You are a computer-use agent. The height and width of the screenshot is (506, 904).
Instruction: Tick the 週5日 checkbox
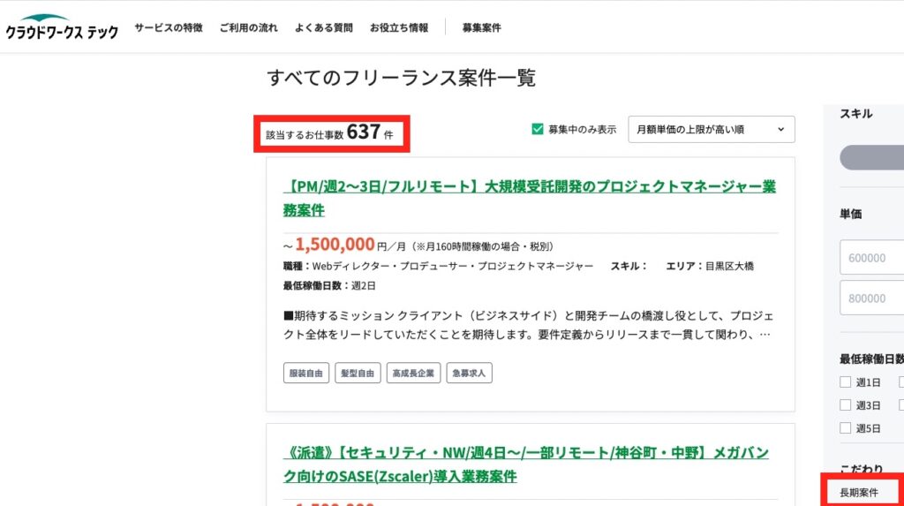(846, 428)
